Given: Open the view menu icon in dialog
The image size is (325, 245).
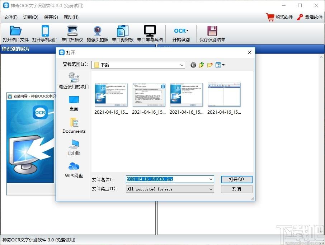Looking at the screenshot, I should click(x=220, y=65).
